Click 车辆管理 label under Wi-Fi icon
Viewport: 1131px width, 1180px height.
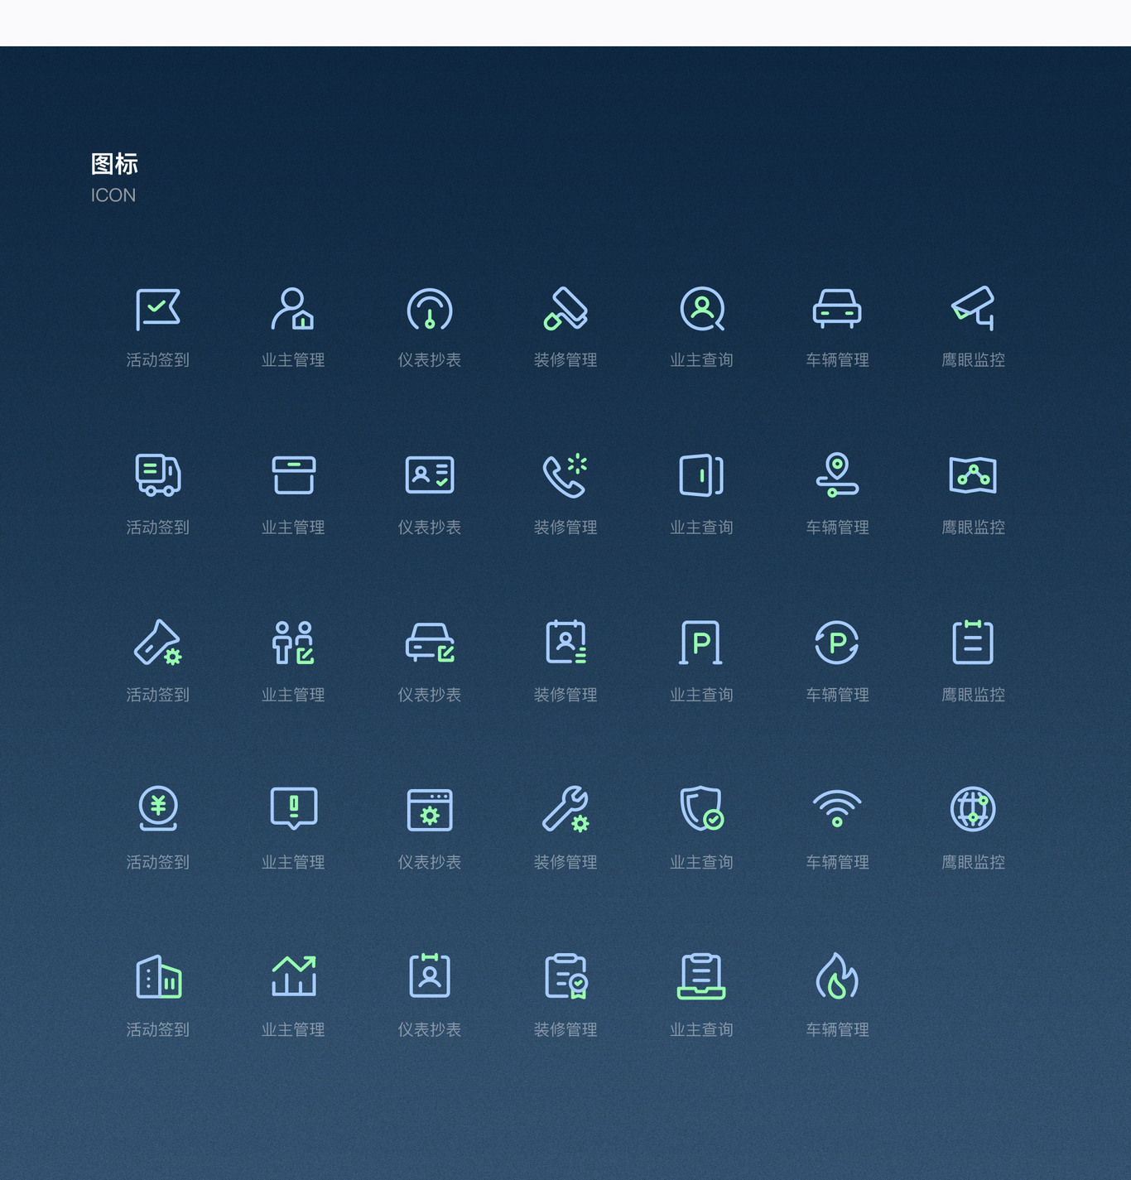(x=837, y=862)
